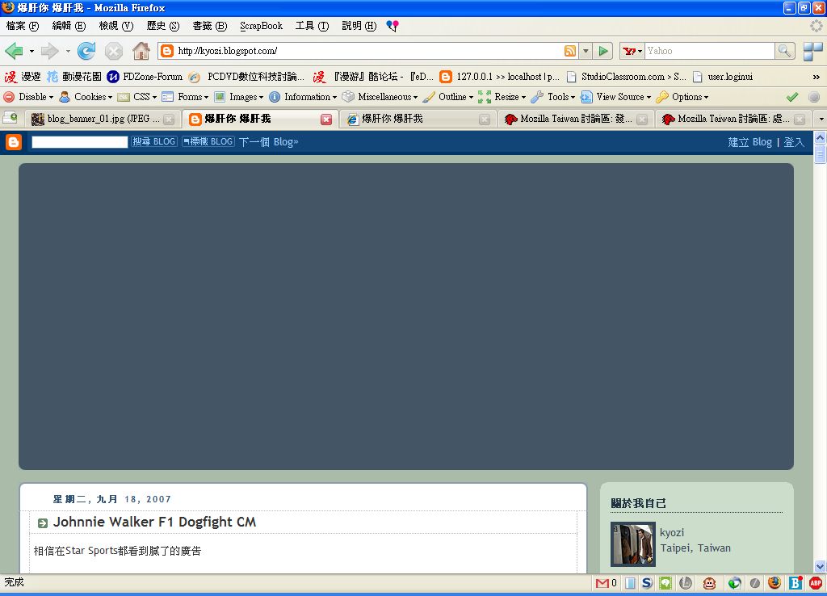Click the 建立 Blog link

point(750,142)
